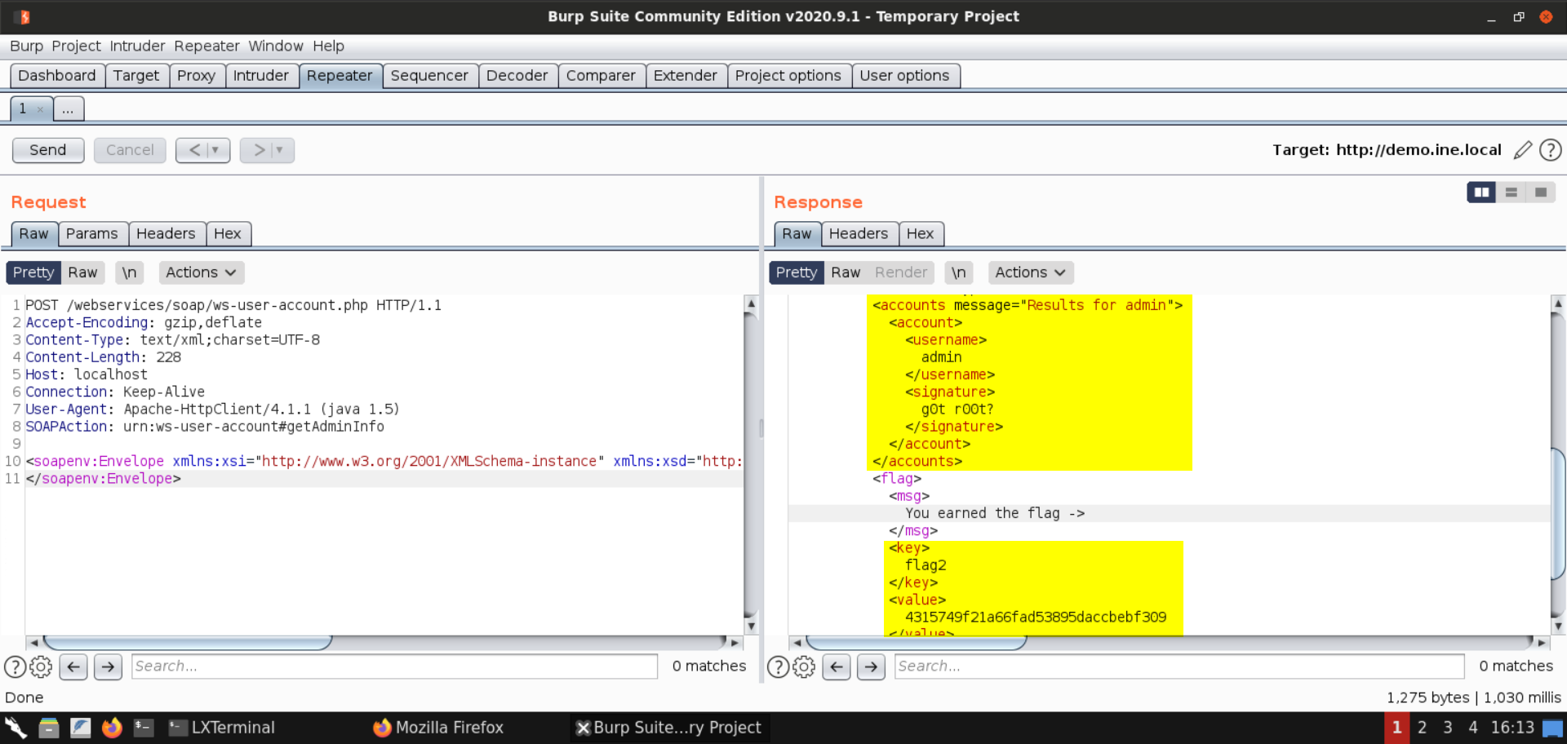Launch Firefox from the taskbar icon
1567x744 pixels.
[x=112, y=728]
